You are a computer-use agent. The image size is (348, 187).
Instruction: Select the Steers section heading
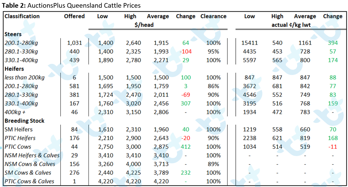[x=13, y=34]
